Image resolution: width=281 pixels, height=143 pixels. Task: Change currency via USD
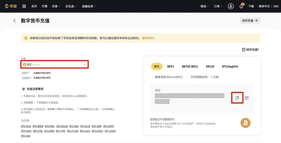pos(276,6)
